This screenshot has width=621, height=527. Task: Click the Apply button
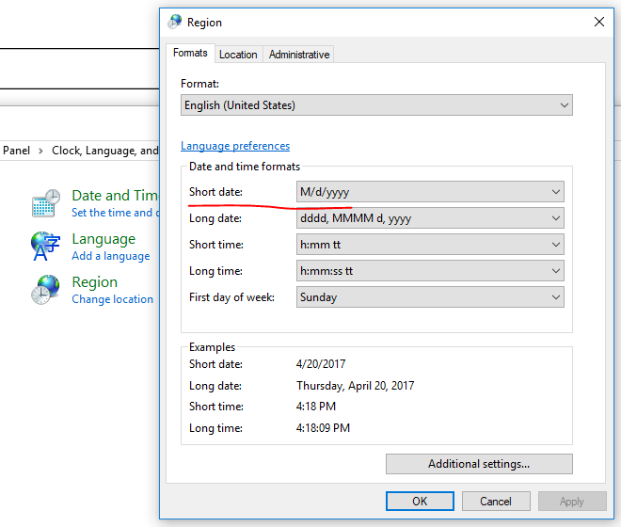(x=572, y=502)
